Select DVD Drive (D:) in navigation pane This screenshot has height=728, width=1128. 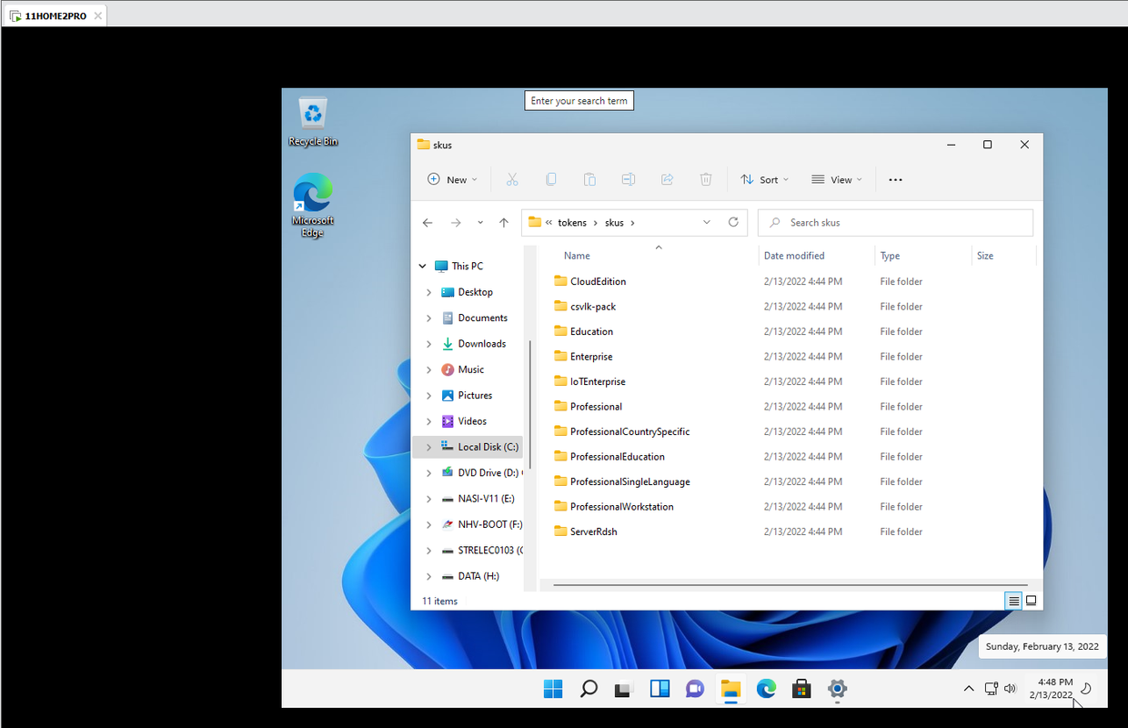pos(481,472)
